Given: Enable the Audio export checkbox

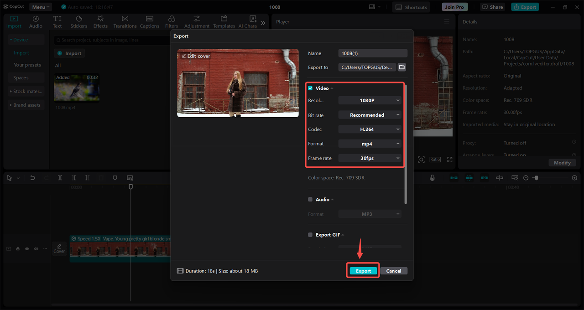Looking at the screenshot, I should pos(310,199).
